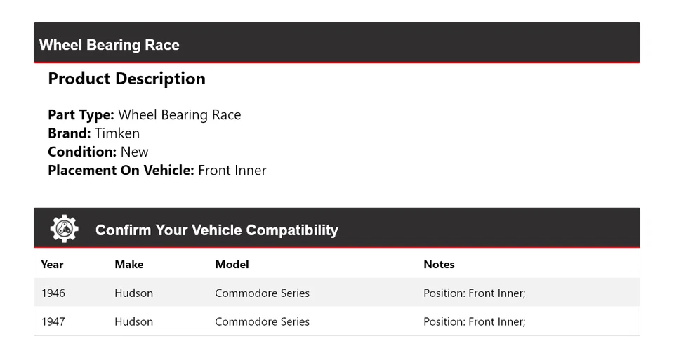Click the Model column header

(x=232, y=265)
